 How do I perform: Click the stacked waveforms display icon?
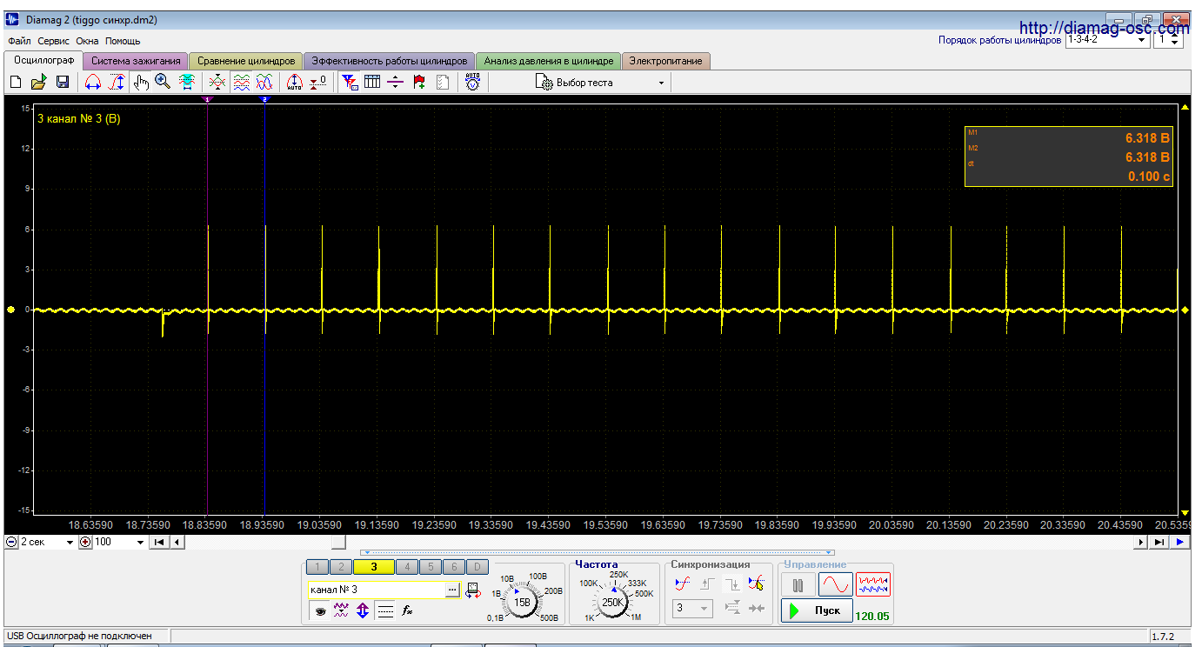point(242,83)
